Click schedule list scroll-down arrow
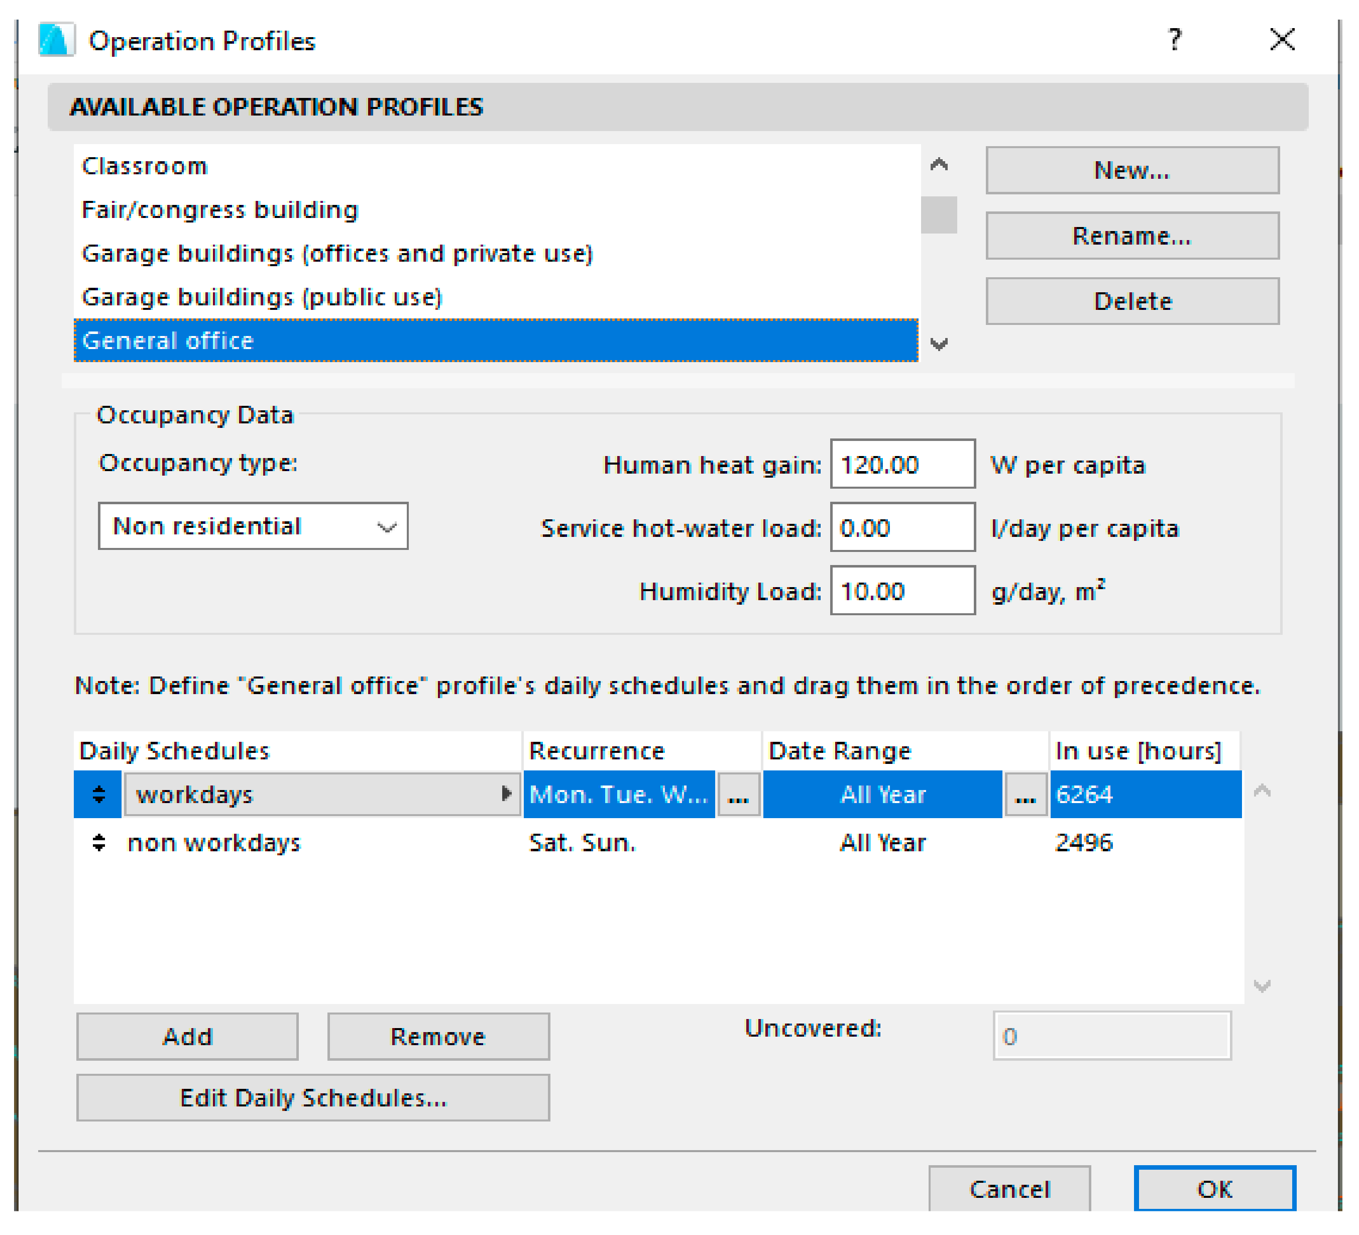The image size is (1359, 1235). (x=1262, y=985)
